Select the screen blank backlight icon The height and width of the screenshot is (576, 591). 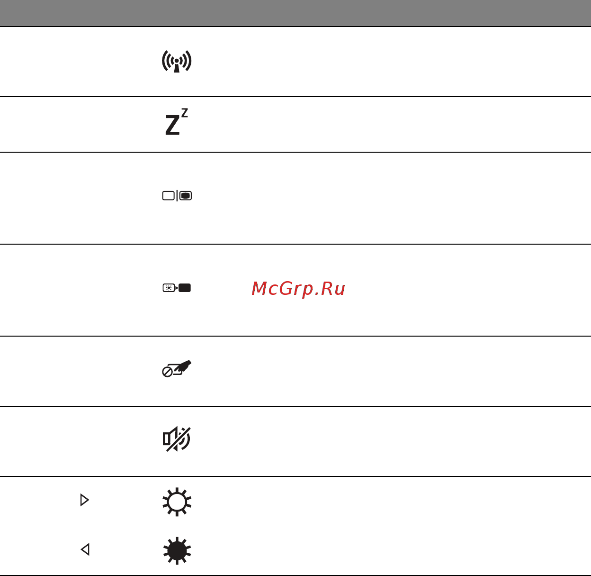coord(177,288)
